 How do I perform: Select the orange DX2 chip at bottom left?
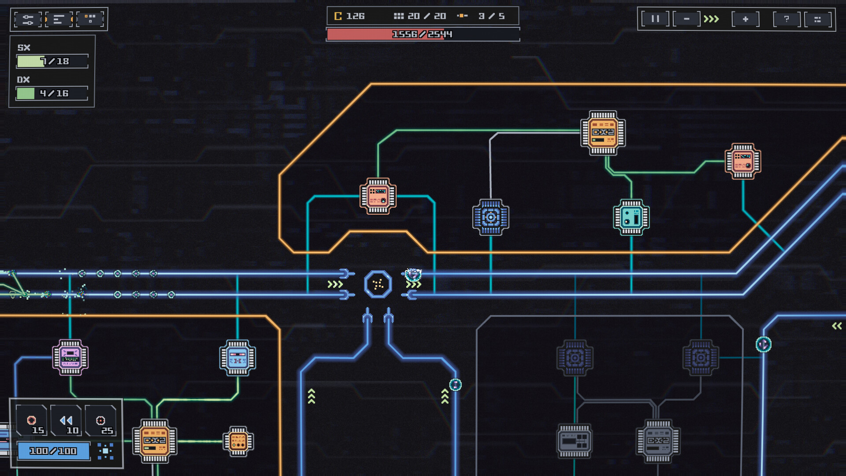[155, 441]
